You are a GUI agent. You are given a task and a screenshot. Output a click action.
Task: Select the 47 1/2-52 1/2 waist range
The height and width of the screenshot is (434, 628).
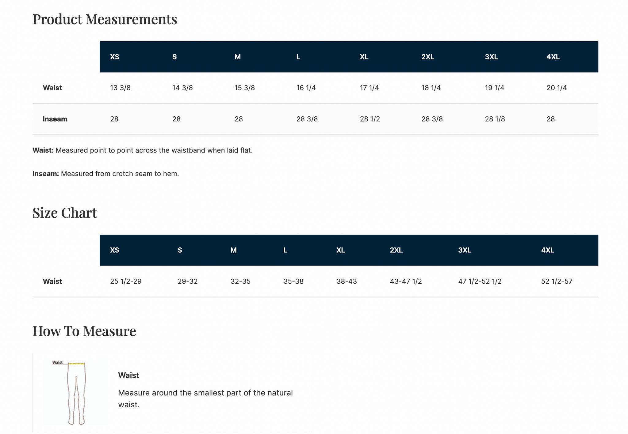tap(480, 281)
